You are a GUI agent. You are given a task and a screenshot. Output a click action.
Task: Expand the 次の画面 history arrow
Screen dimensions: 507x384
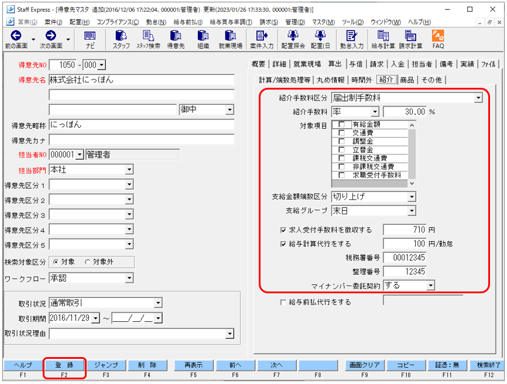(68, 40)
